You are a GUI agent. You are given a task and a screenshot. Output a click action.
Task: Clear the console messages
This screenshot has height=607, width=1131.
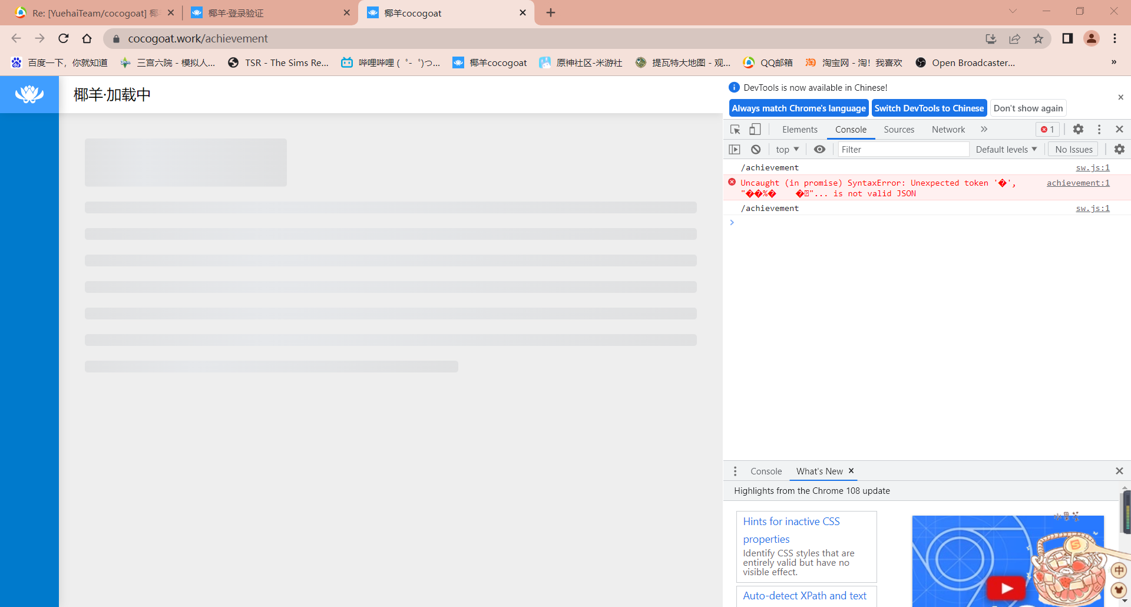756,149
